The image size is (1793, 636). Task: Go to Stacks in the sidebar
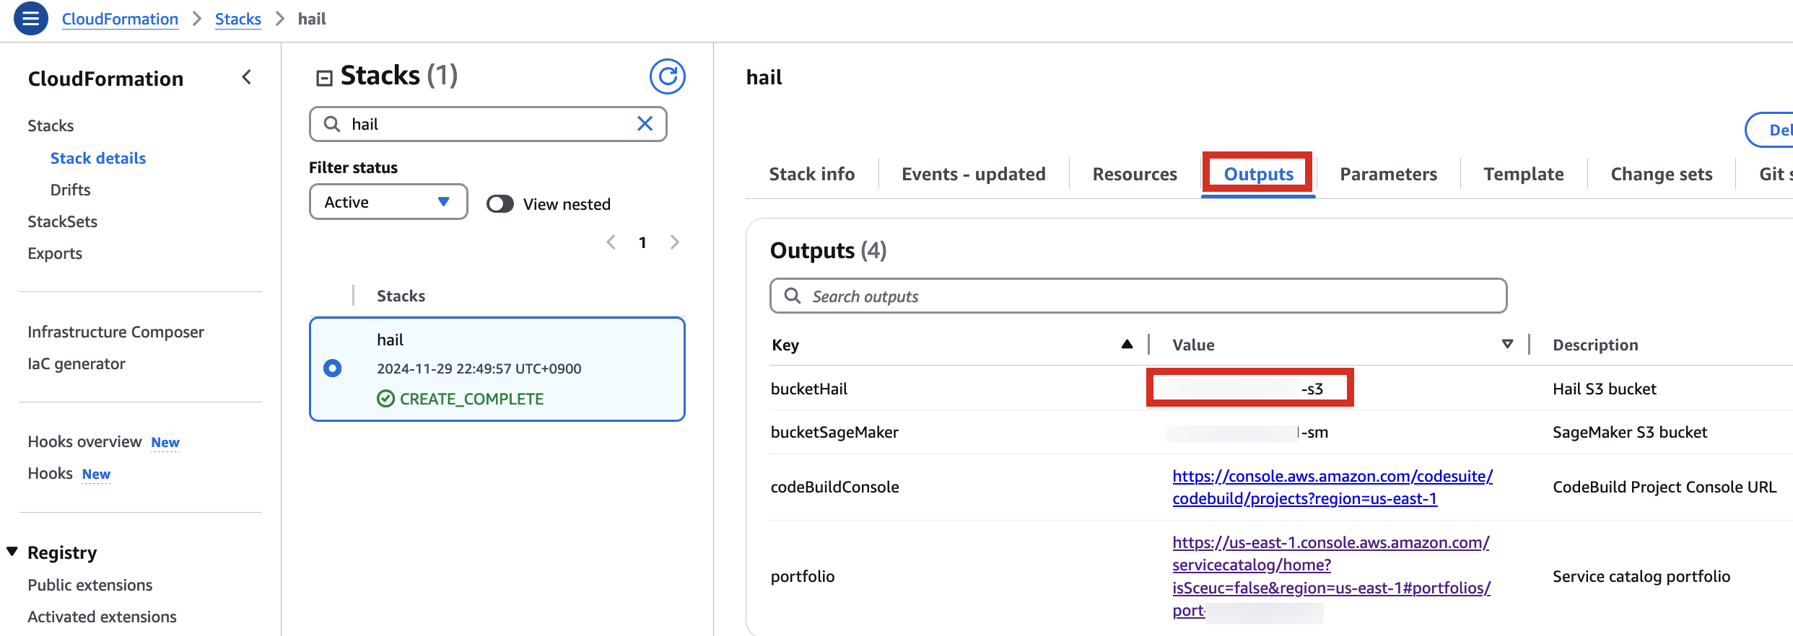51,125
